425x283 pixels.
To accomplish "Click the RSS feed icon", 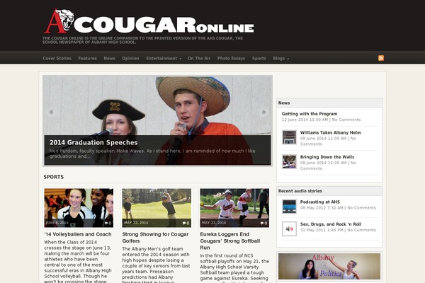I will point(381,58).
